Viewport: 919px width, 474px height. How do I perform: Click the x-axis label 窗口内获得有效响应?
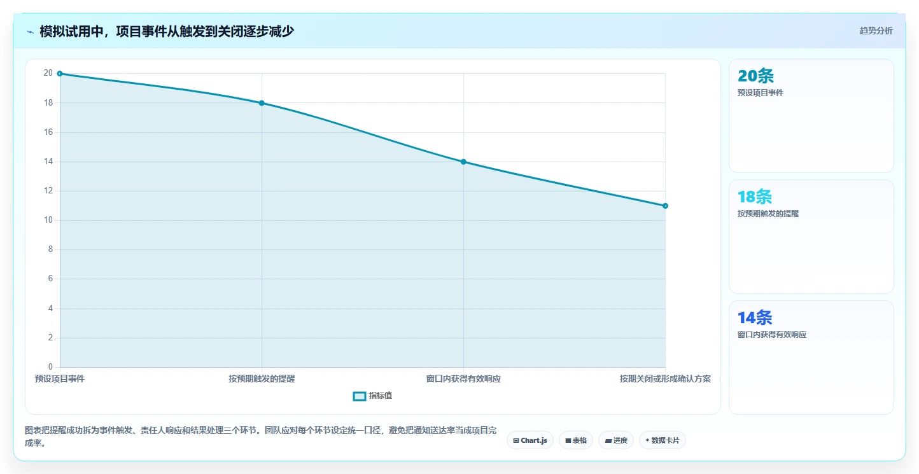click(x=463, y=379)
